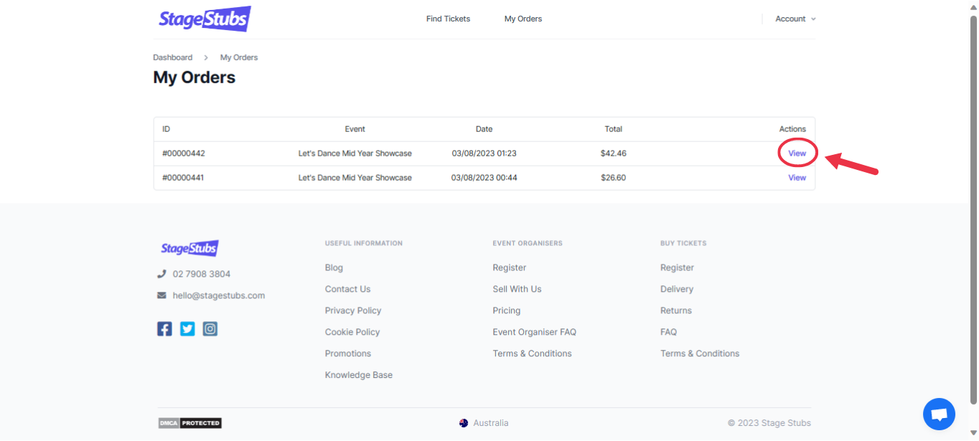Open the Instagram social icon
The height and width of the screenshot is (441, 979).
210,329
